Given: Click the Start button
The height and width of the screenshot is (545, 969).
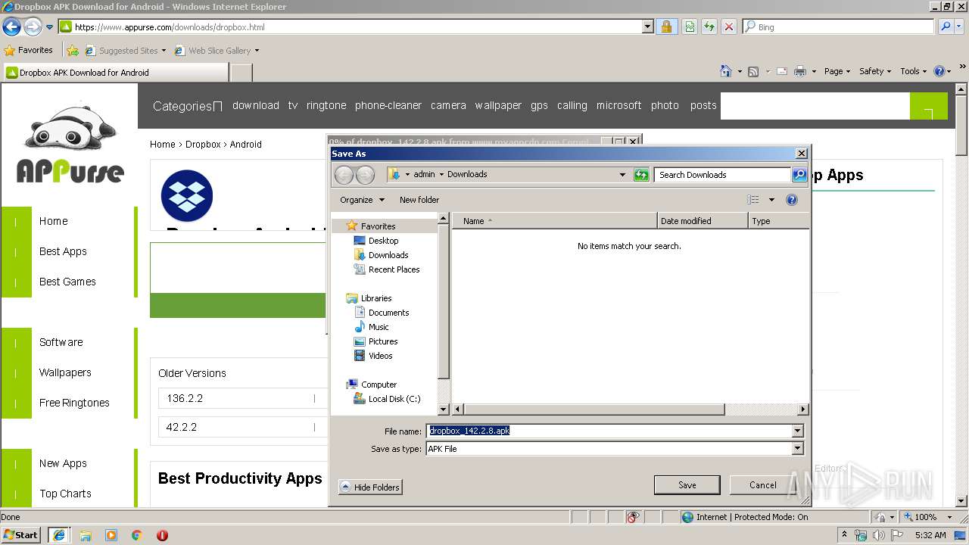Looking at the screenshot, I should pyautogui.click(x=21, y=535).
